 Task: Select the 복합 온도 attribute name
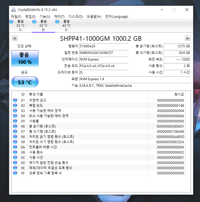pos(36,105)
